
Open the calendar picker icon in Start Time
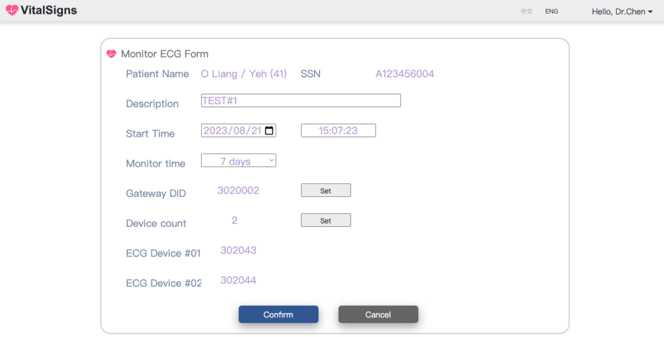[269, 130]
